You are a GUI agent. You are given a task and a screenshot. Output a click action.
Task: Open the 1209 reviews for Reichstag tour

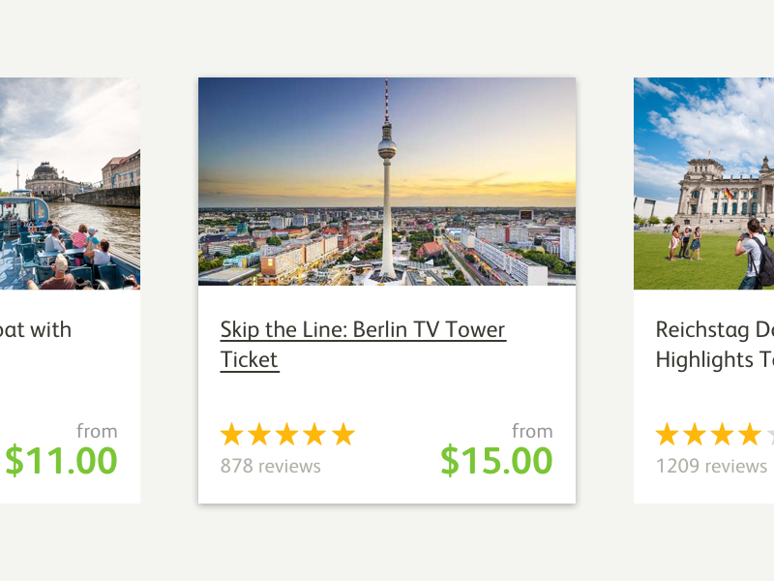(x=709, y=466)
